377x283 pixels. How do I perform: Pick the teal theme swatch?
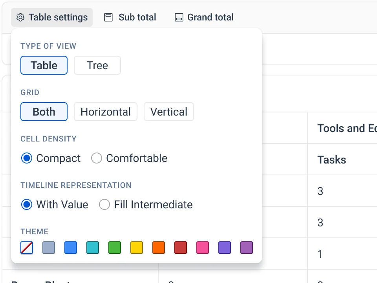coord(93,248)
